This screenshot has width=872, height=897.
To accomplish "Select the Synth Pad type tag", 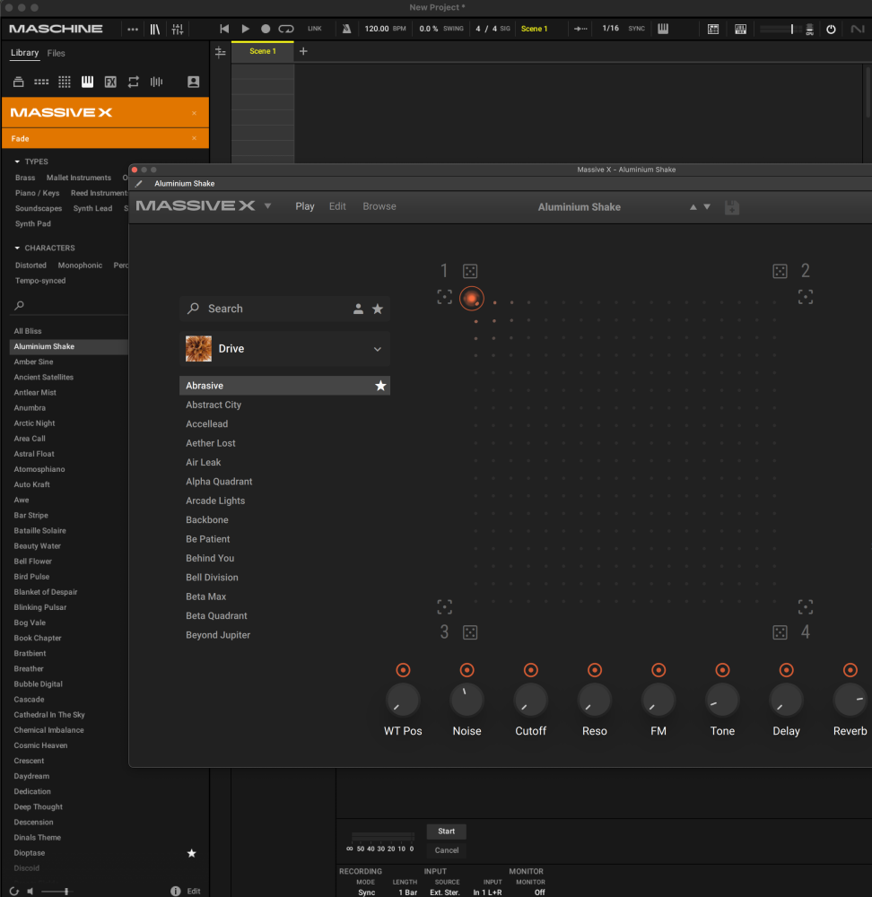I will 33,223.
